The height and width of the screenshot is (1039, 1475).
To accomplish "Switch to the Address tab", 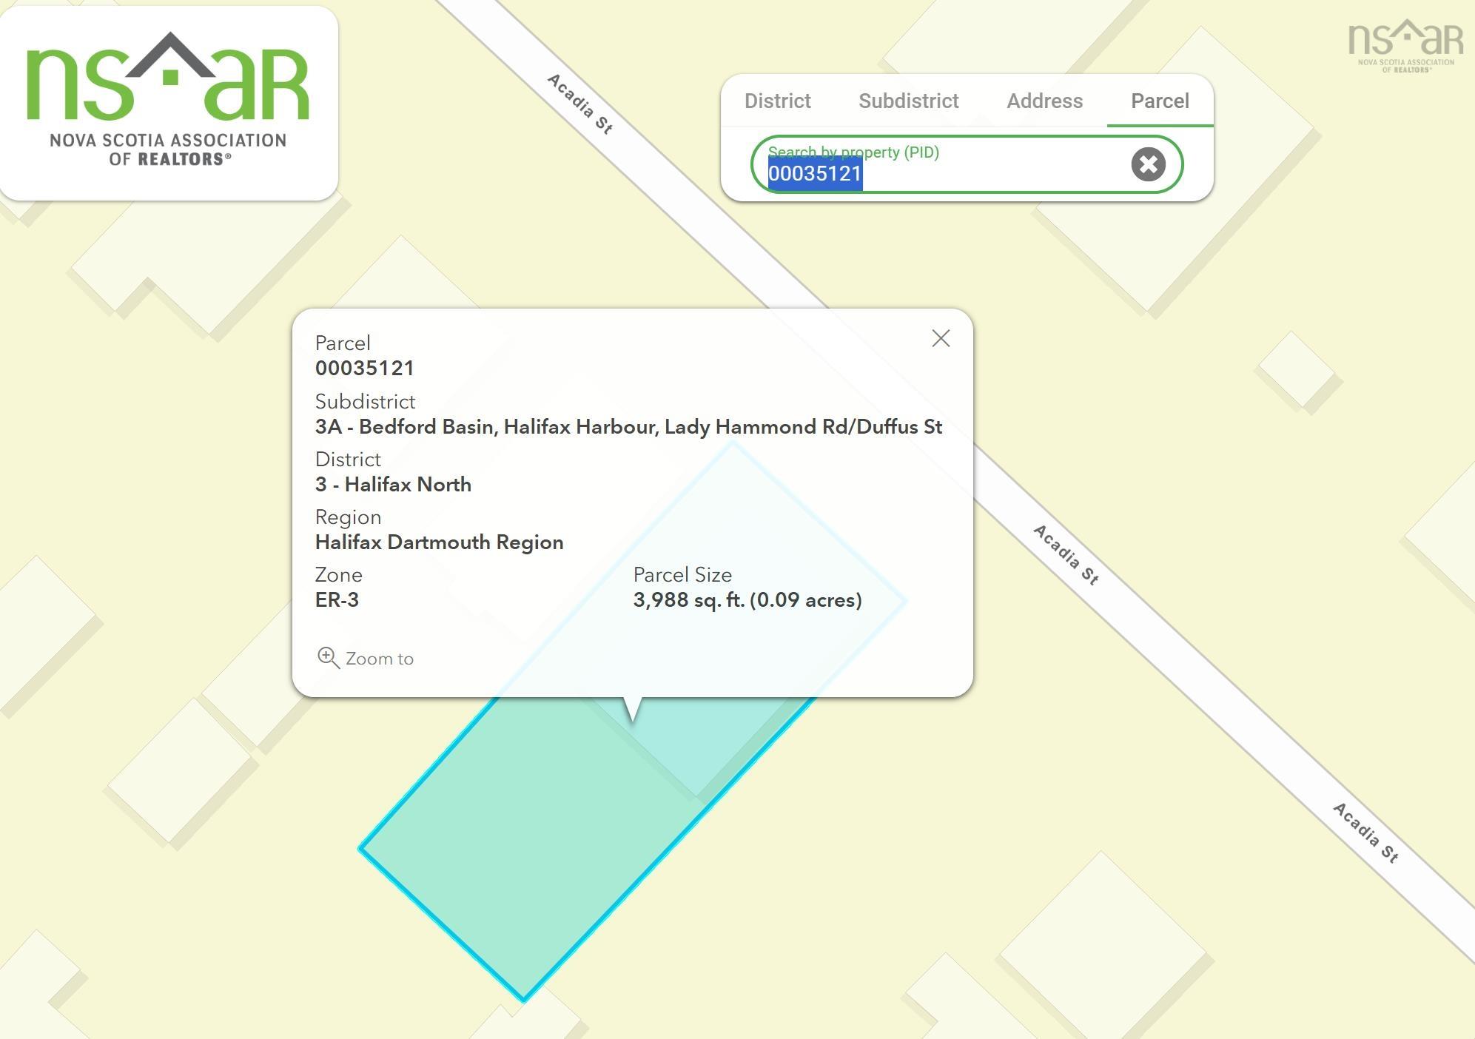I will (1044, 101).
